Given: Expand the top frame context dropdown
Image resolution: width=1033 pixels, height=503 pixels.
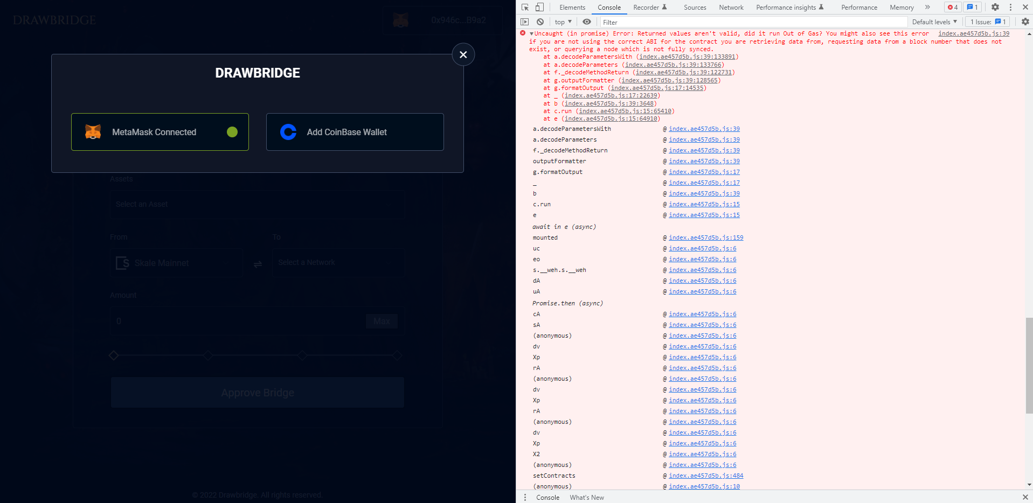Looking at the screenshot, I should [x=563, y=22].
